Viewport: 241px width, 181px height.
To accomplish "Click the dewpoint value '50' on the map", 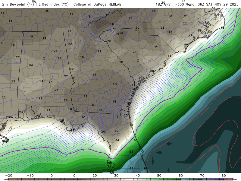I will point(110,164).
